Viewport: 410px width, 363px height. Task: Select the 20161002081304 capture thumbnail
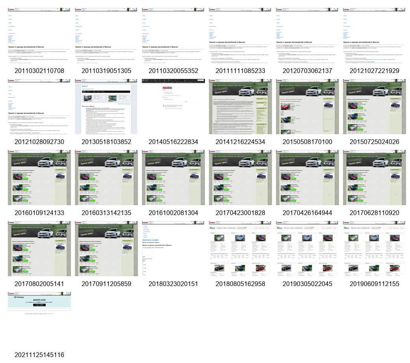pos(173,178)
